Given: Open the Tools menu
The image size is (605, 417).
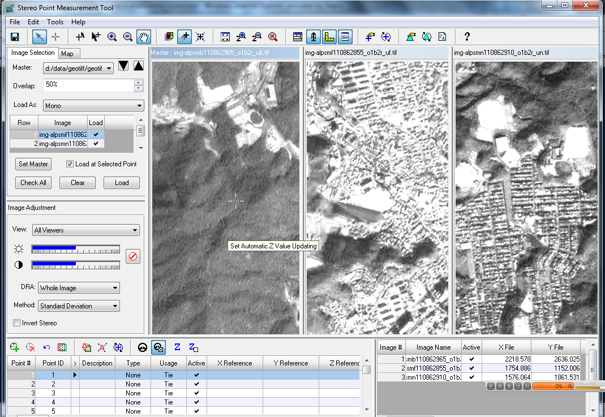Looking at the screenshot, I should (55, 22).
